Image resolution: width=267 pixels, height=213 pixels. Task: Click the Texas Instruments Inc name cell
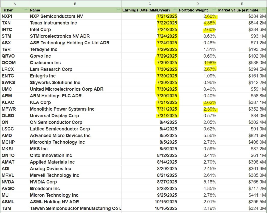coord(75,23)
